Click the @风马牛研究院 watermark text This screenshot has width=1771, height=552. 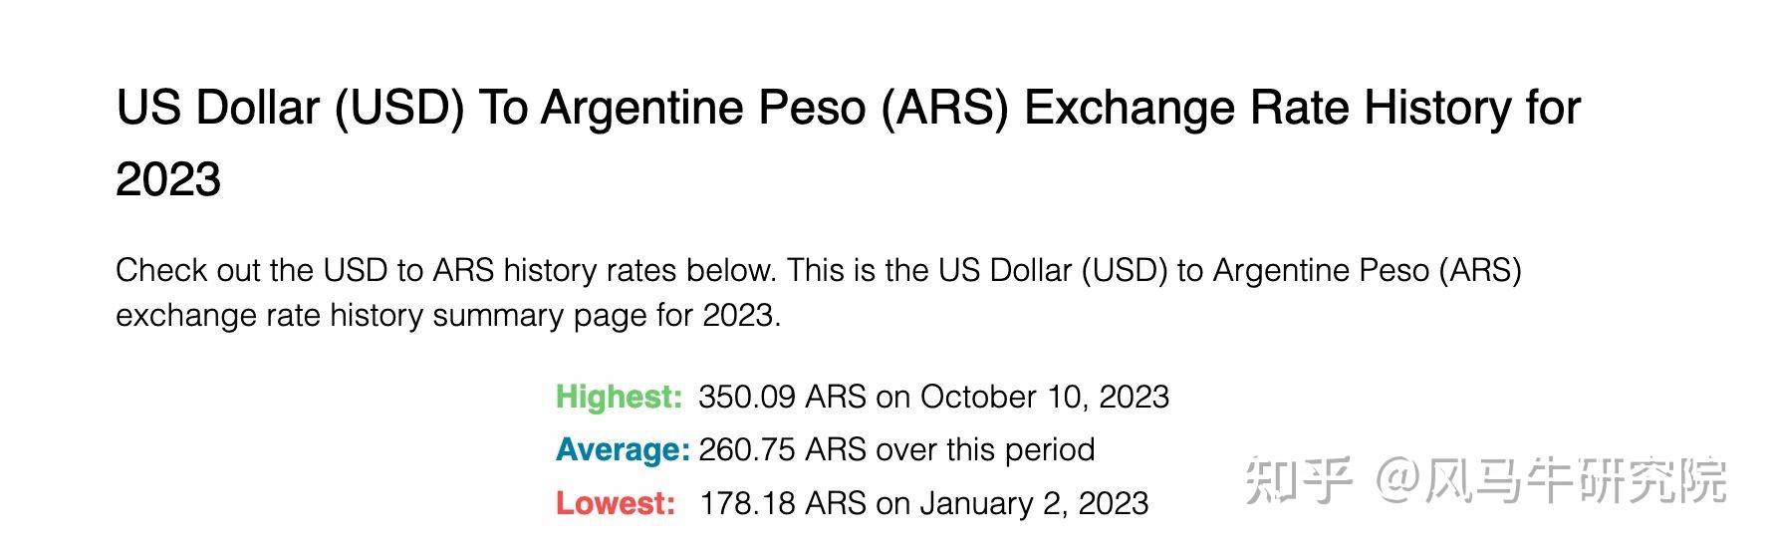click(x=1551, y=481)
